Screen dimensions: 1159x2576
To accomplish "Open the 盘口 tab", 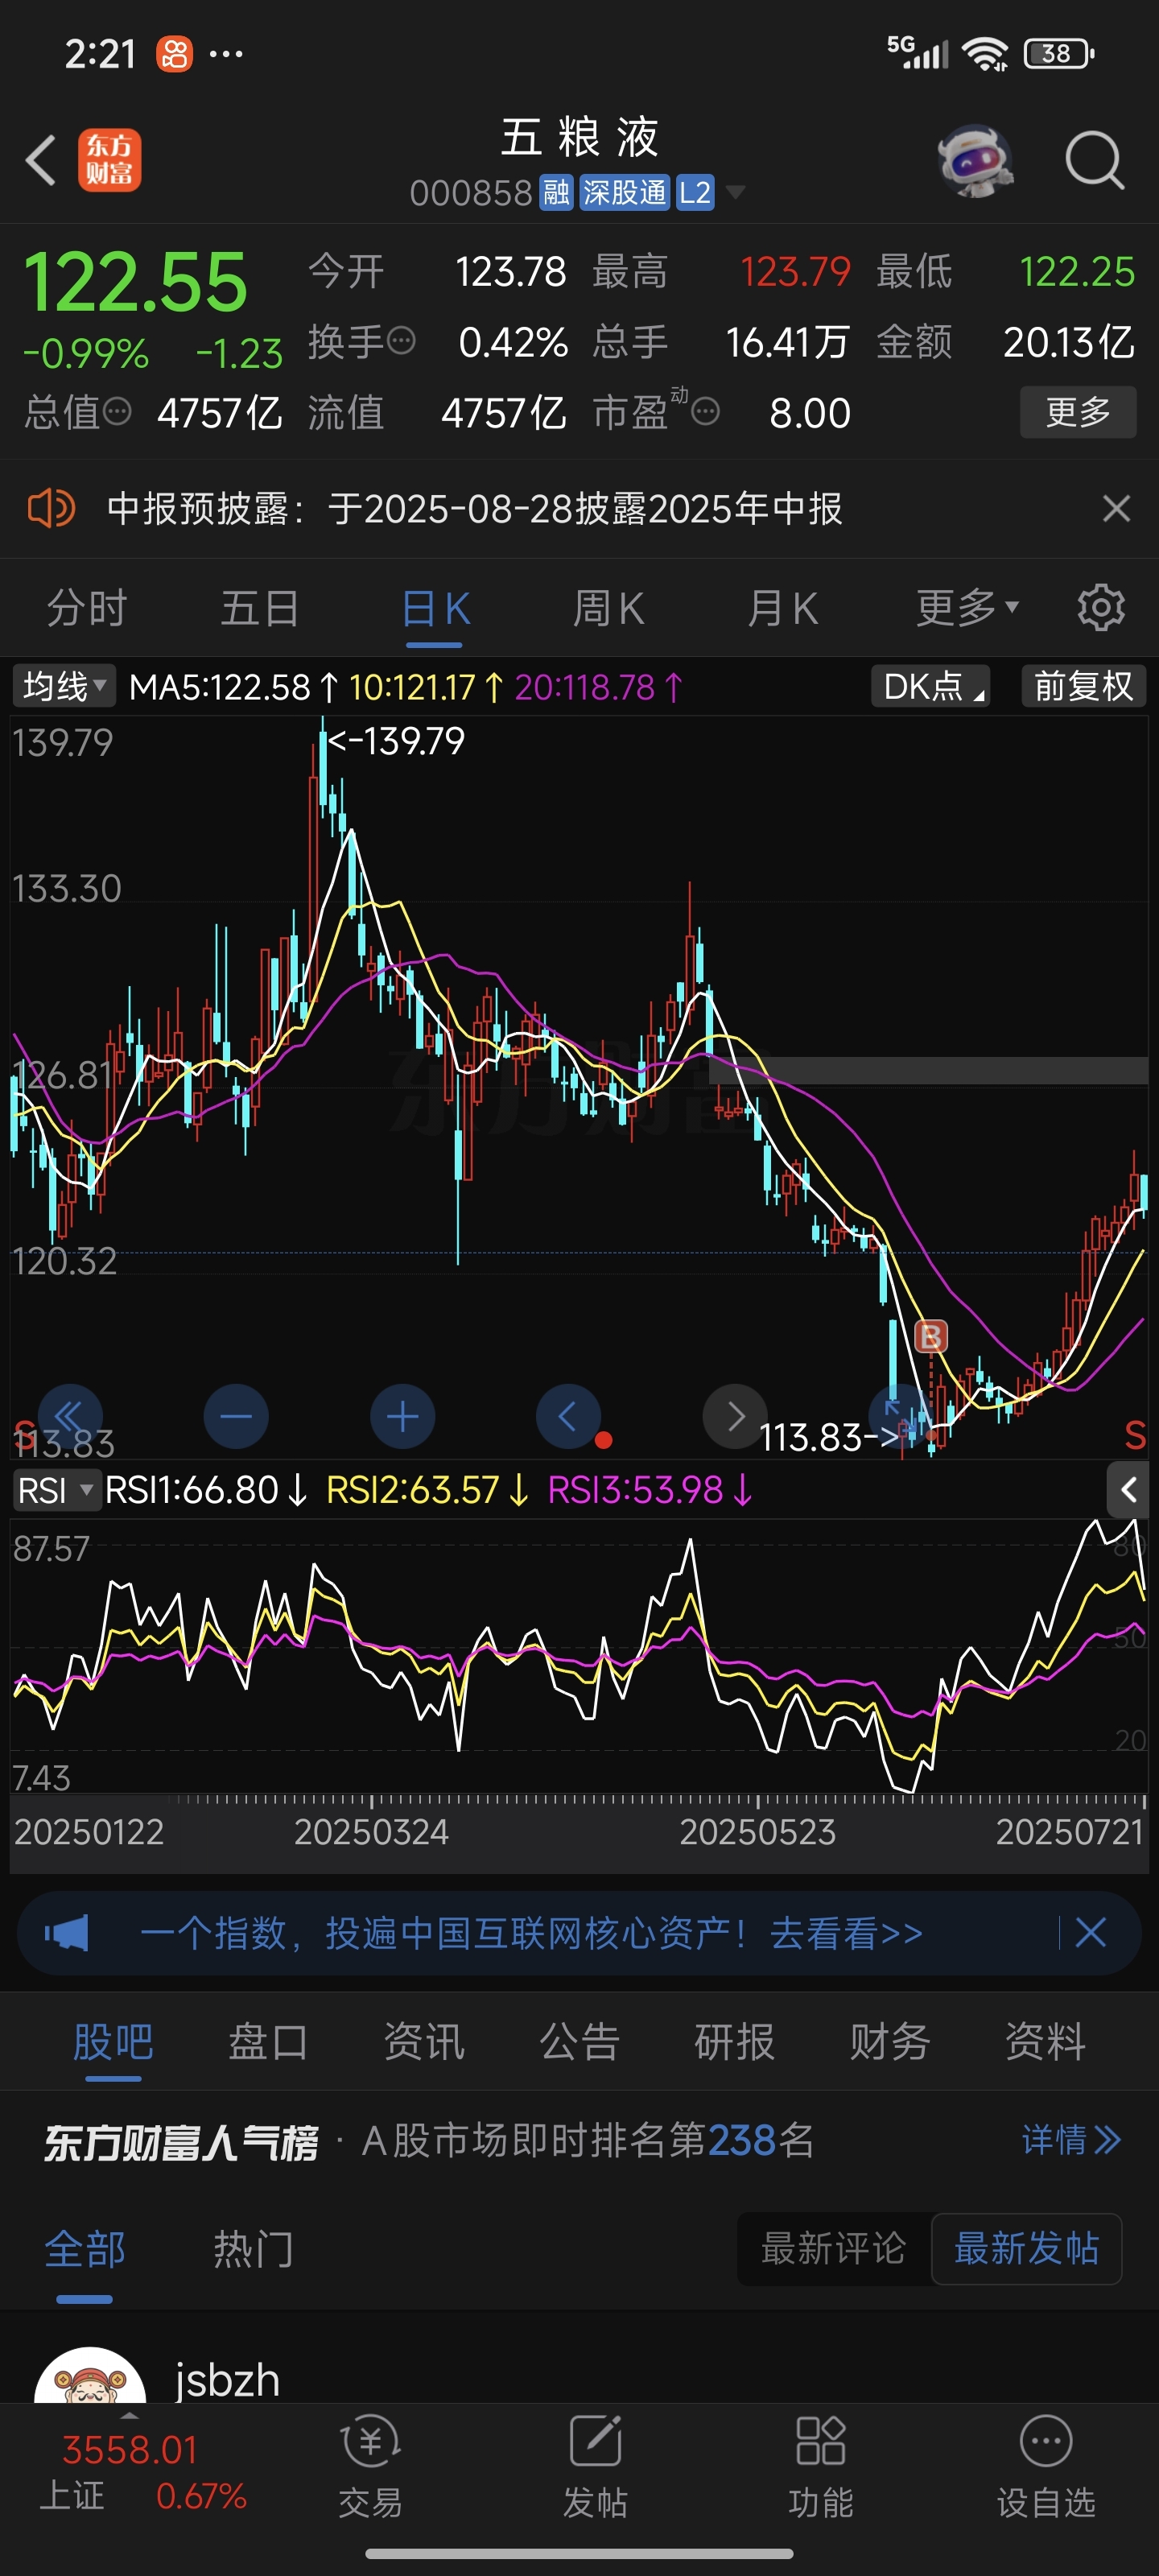I will click(268, 2041).
